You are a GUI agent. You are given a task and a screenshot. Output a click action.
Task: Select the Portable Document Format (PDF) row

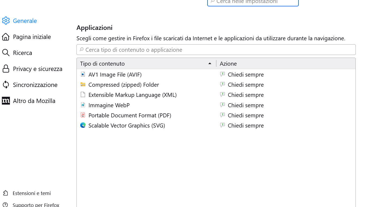[x=130, y=116]
